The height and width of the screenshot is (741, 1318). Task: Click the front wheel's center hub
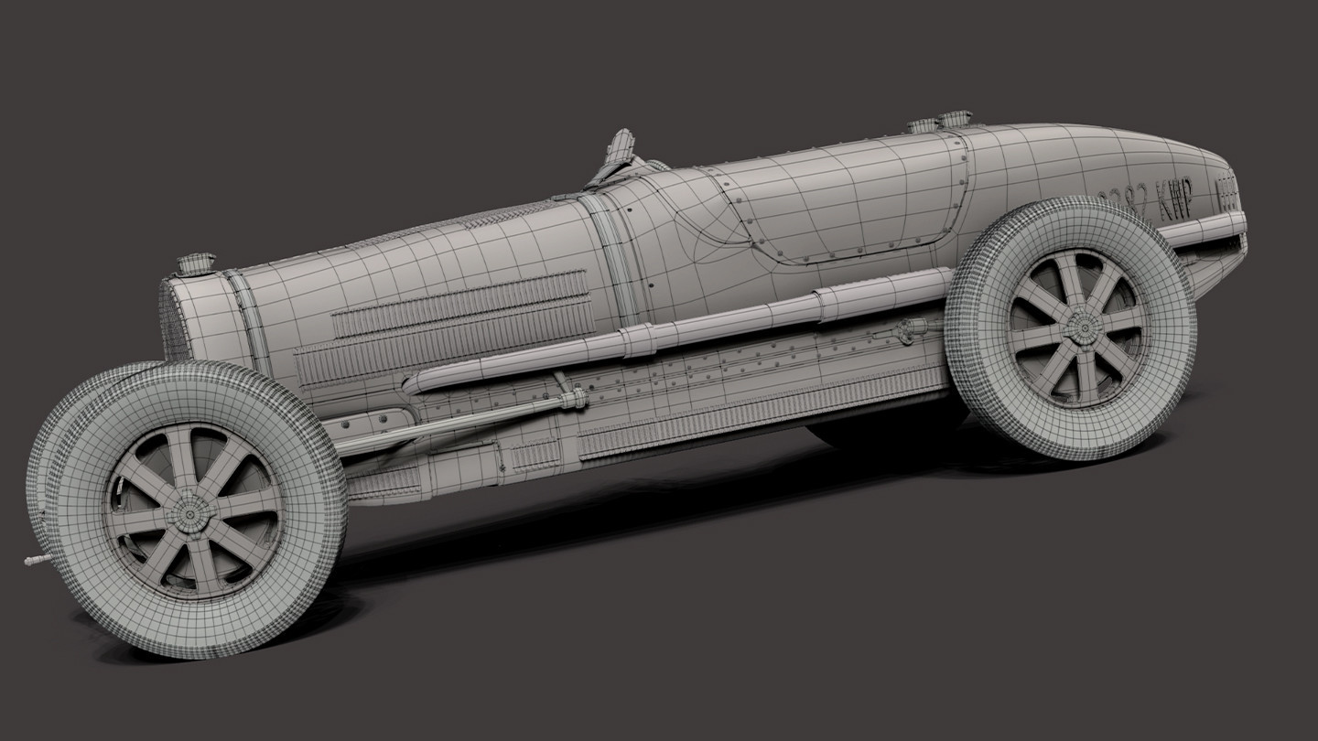click(190, 515)
